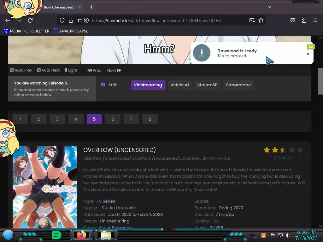Go to the Prev episode
Image resolution: width=323 pixels, height=242 pixels.
tap(94, 70)
